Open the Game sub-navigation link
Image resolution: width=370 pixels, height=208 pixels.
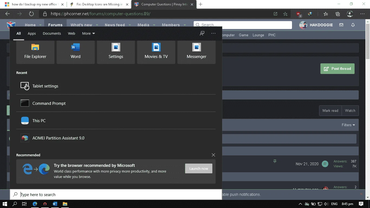pyautogui.click(x=244, y=35)
